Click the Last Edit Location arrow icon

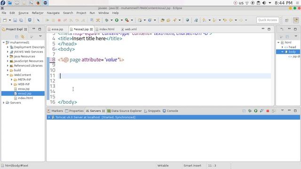tap(225, 20)
